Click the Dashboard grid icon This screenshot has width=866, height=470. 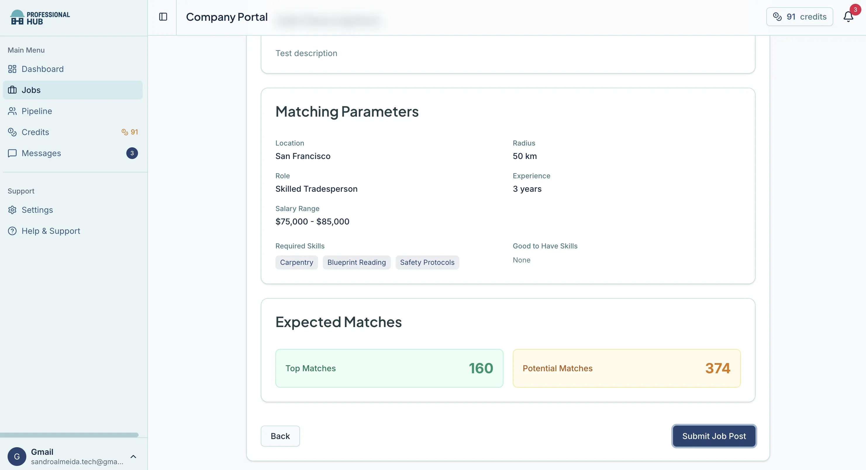(x=12, y=69)
